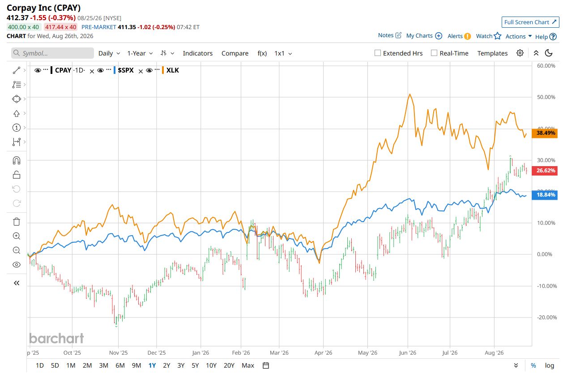Screen dimensions: 563x373
Task: Click the blue $SPX color swatch
Action: 115,70
